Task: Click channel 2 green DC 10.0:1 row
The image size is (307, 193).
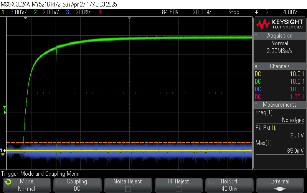Action: [280, 81]
